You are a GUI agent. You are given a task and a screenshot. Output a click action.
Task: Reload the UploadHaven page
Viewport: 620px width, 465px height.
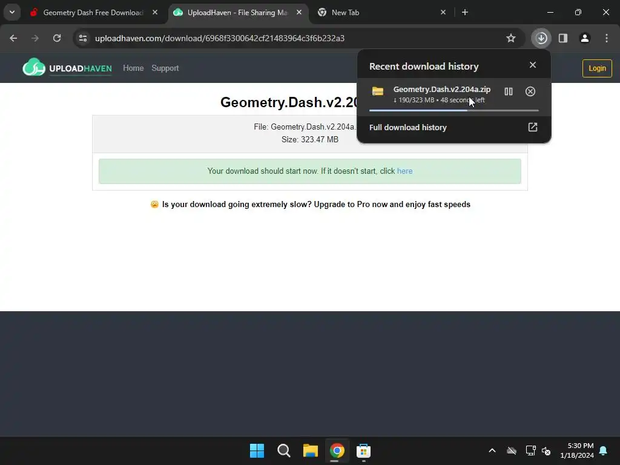(57, 38)
